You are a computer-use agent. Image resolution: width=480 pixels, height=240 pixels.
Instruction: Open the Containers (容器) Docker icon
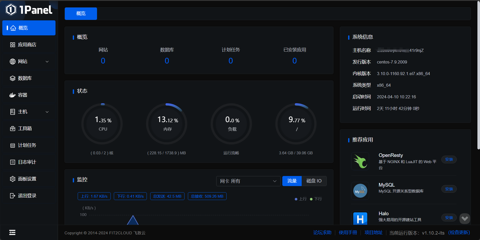pos(12,95)
